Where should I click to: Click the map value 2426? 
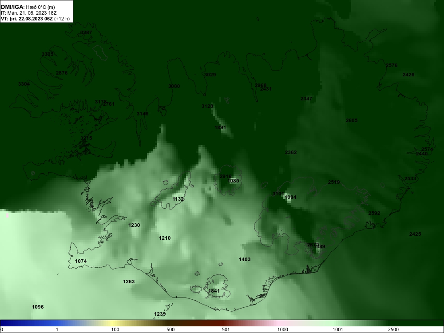click(408, 75)
